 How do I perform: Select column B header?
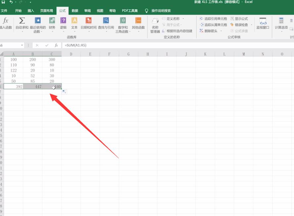(33, 54)
